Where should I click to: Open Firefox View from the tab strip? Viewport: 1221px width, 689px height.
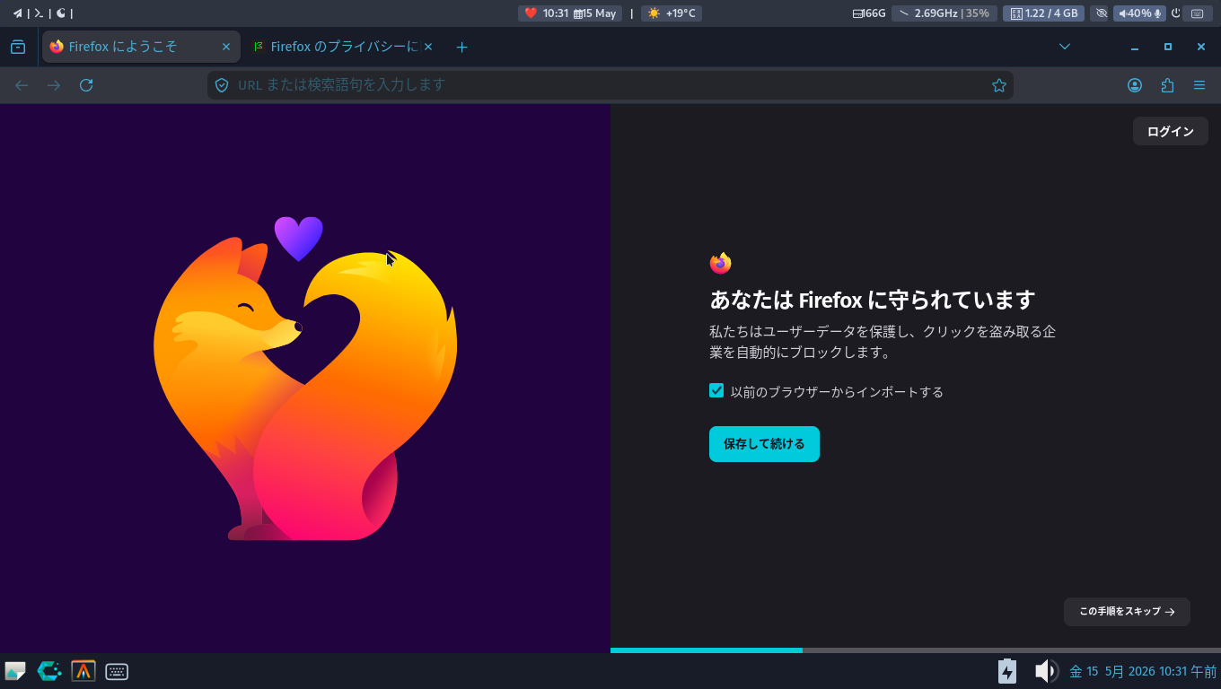click(18, 47)
